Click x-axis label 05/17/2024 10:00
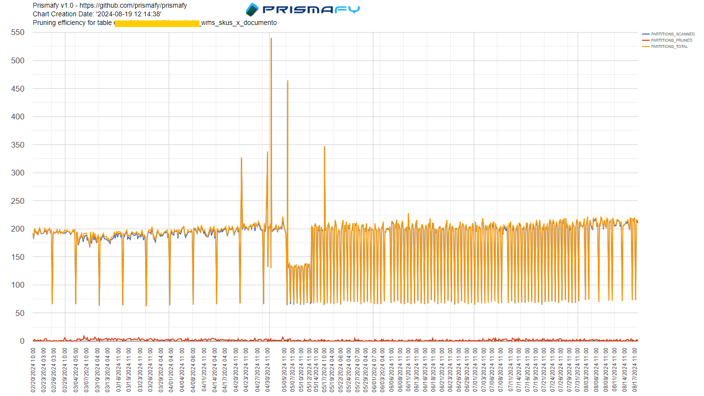 (324, 370)
